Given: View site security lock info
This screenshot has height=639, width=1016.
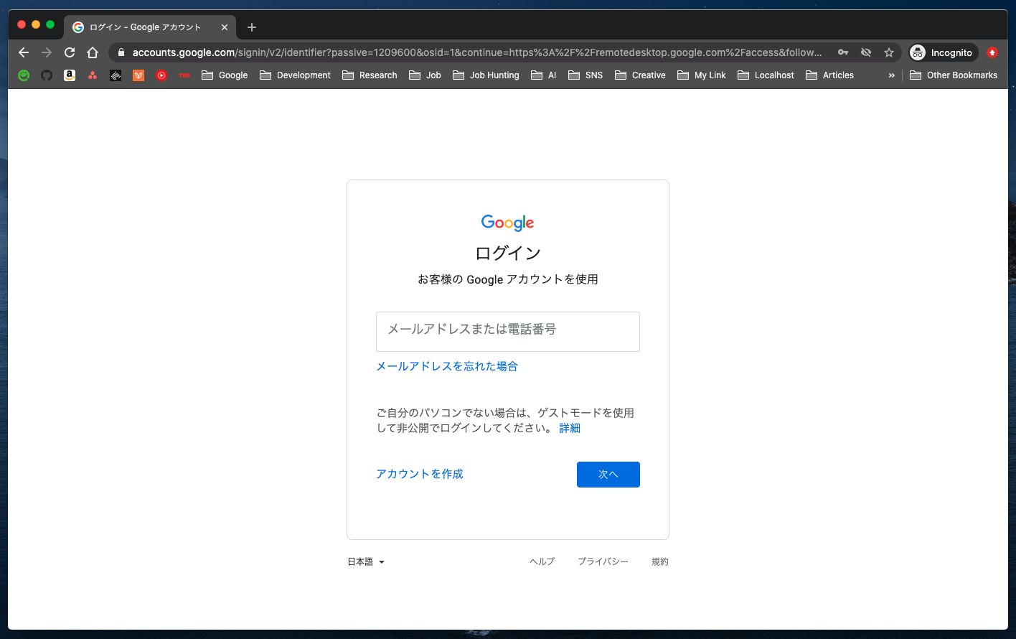Looking at the screenshot, I should pos(121,52).
